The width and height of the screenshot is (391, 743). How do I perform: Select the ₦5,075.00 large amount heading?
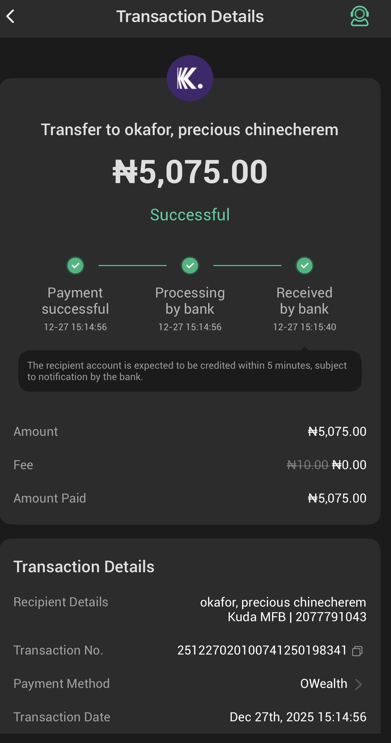190,172
